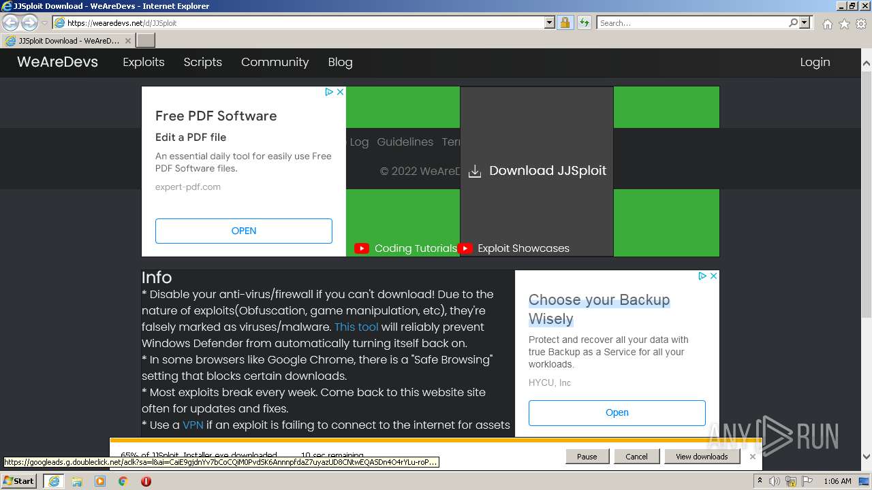
Task: Click the network tray icon
Action: click(792, 481)
